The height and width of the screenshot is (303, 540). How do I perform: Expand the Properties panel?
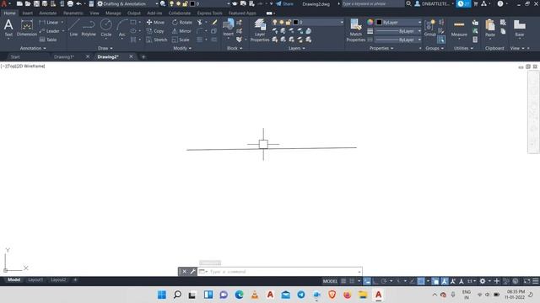point(381,49)
